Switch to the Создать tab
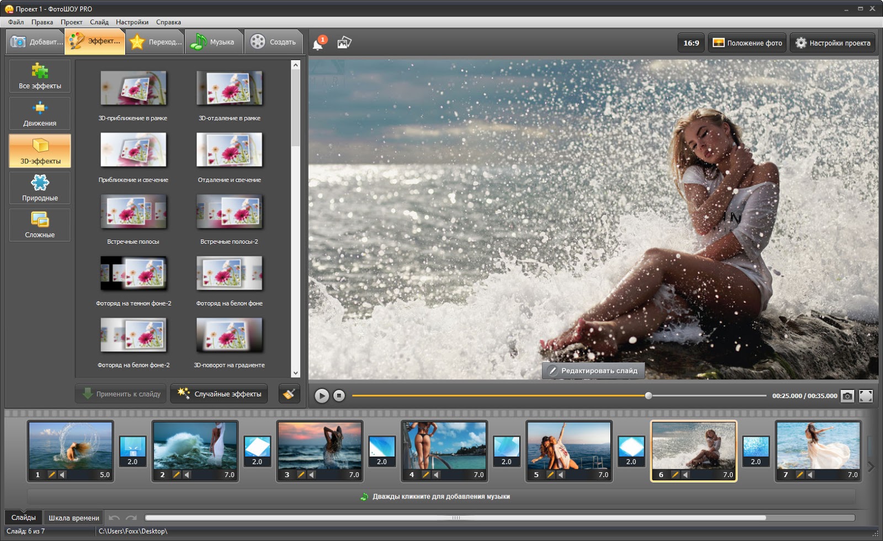The width and height of the screenshot is (883, 541). pyautogui.click(x=274, y=42)
